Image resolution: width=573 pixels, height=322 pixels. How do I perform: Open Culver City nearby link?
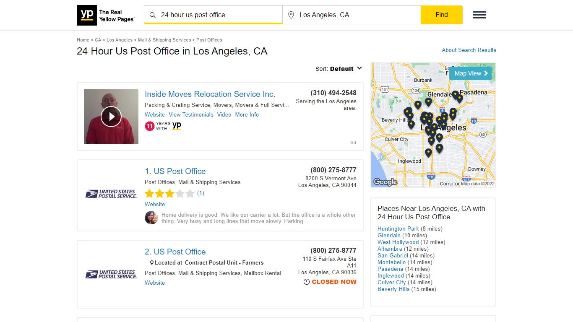click(x=392, y=282)
